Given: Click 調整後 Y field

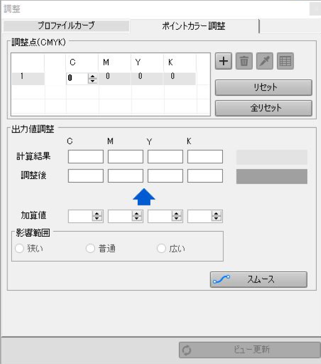Looking at the screenshot, I should tap(165, 176).
